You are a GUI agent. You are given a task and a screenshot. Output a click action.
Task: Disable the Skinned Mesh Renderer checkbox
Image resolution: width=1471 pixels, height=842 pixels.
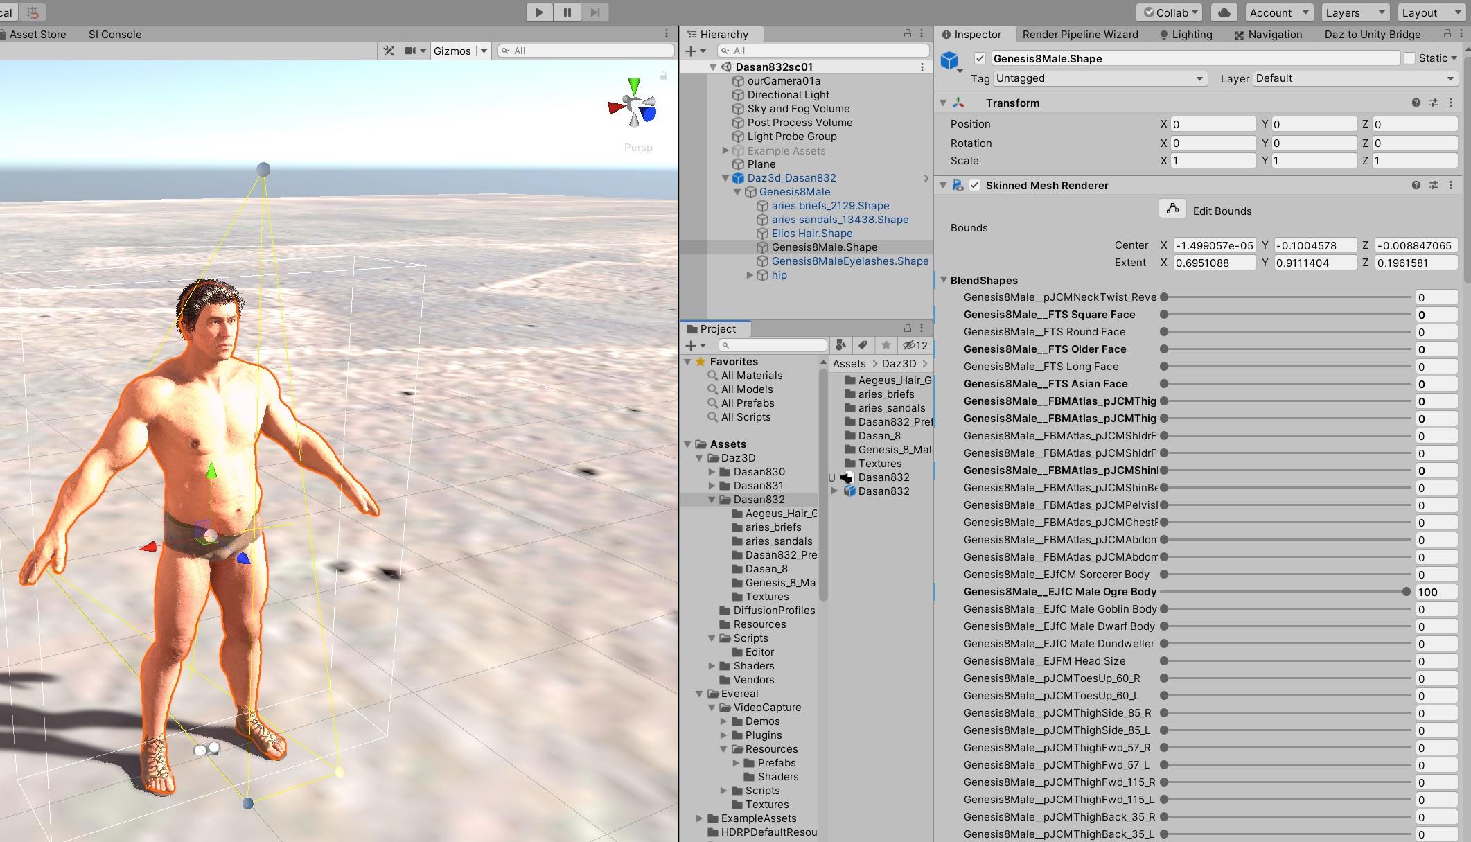(975, 185)
